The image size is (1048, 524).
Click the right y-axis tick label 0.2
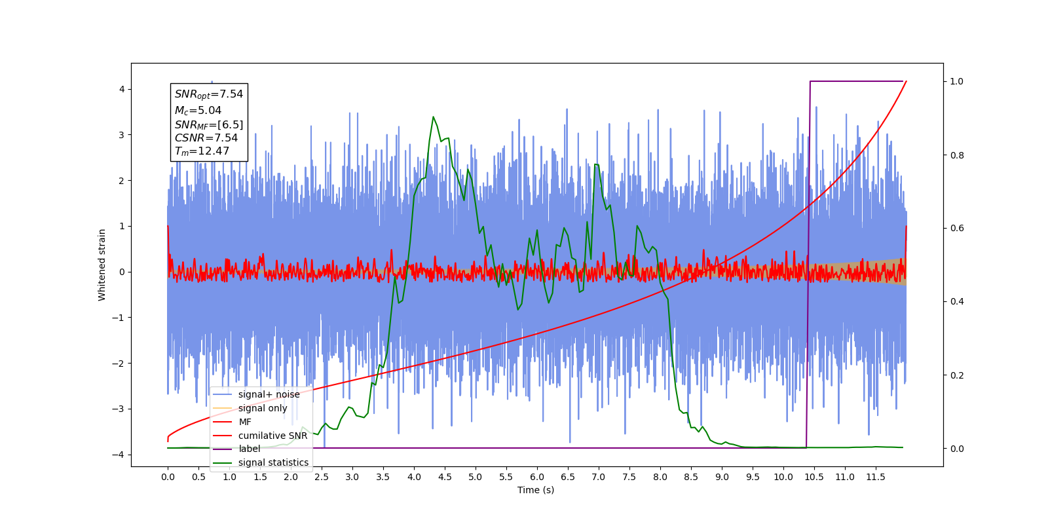[957, 375]
